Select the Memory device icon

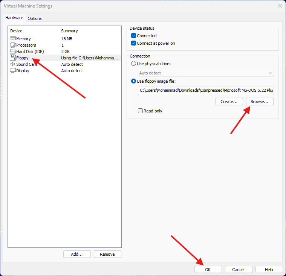coord(13,39)
